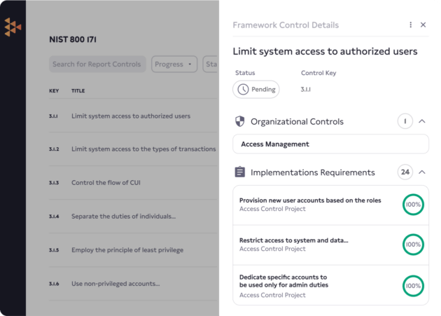Close the Framework Control Details panel
441x316 pixels.
click(423, 25)
